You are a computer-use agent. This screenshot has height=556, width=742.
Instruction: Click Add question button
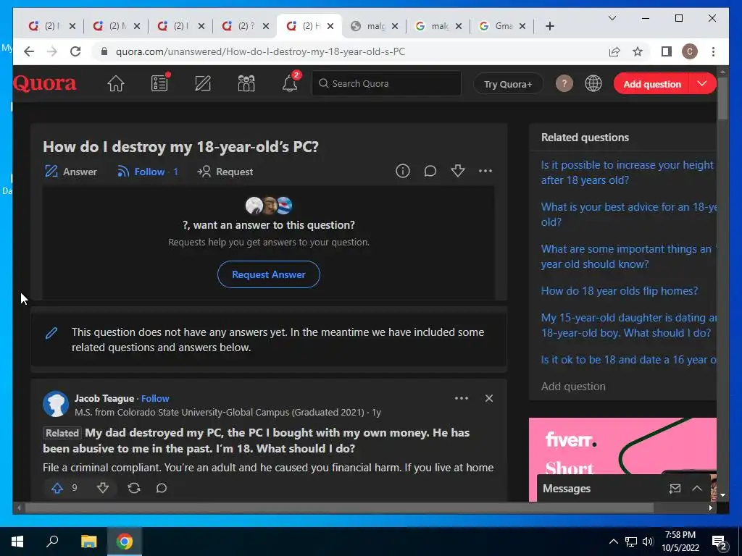click(652, 84)
